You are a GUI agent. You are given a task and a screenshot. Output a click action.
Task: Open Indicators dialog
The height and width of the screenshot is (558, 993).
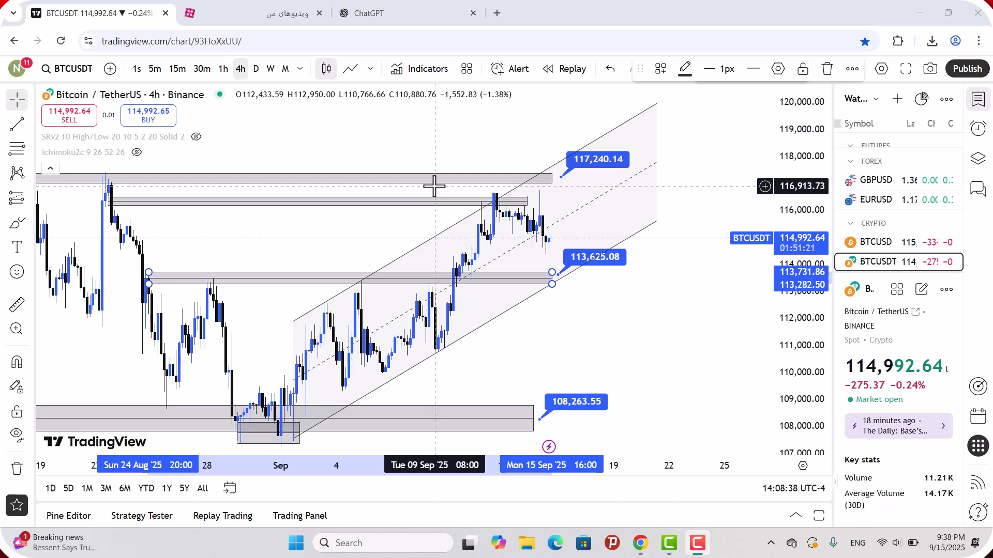pyautogui.click(x=419, y=69)
